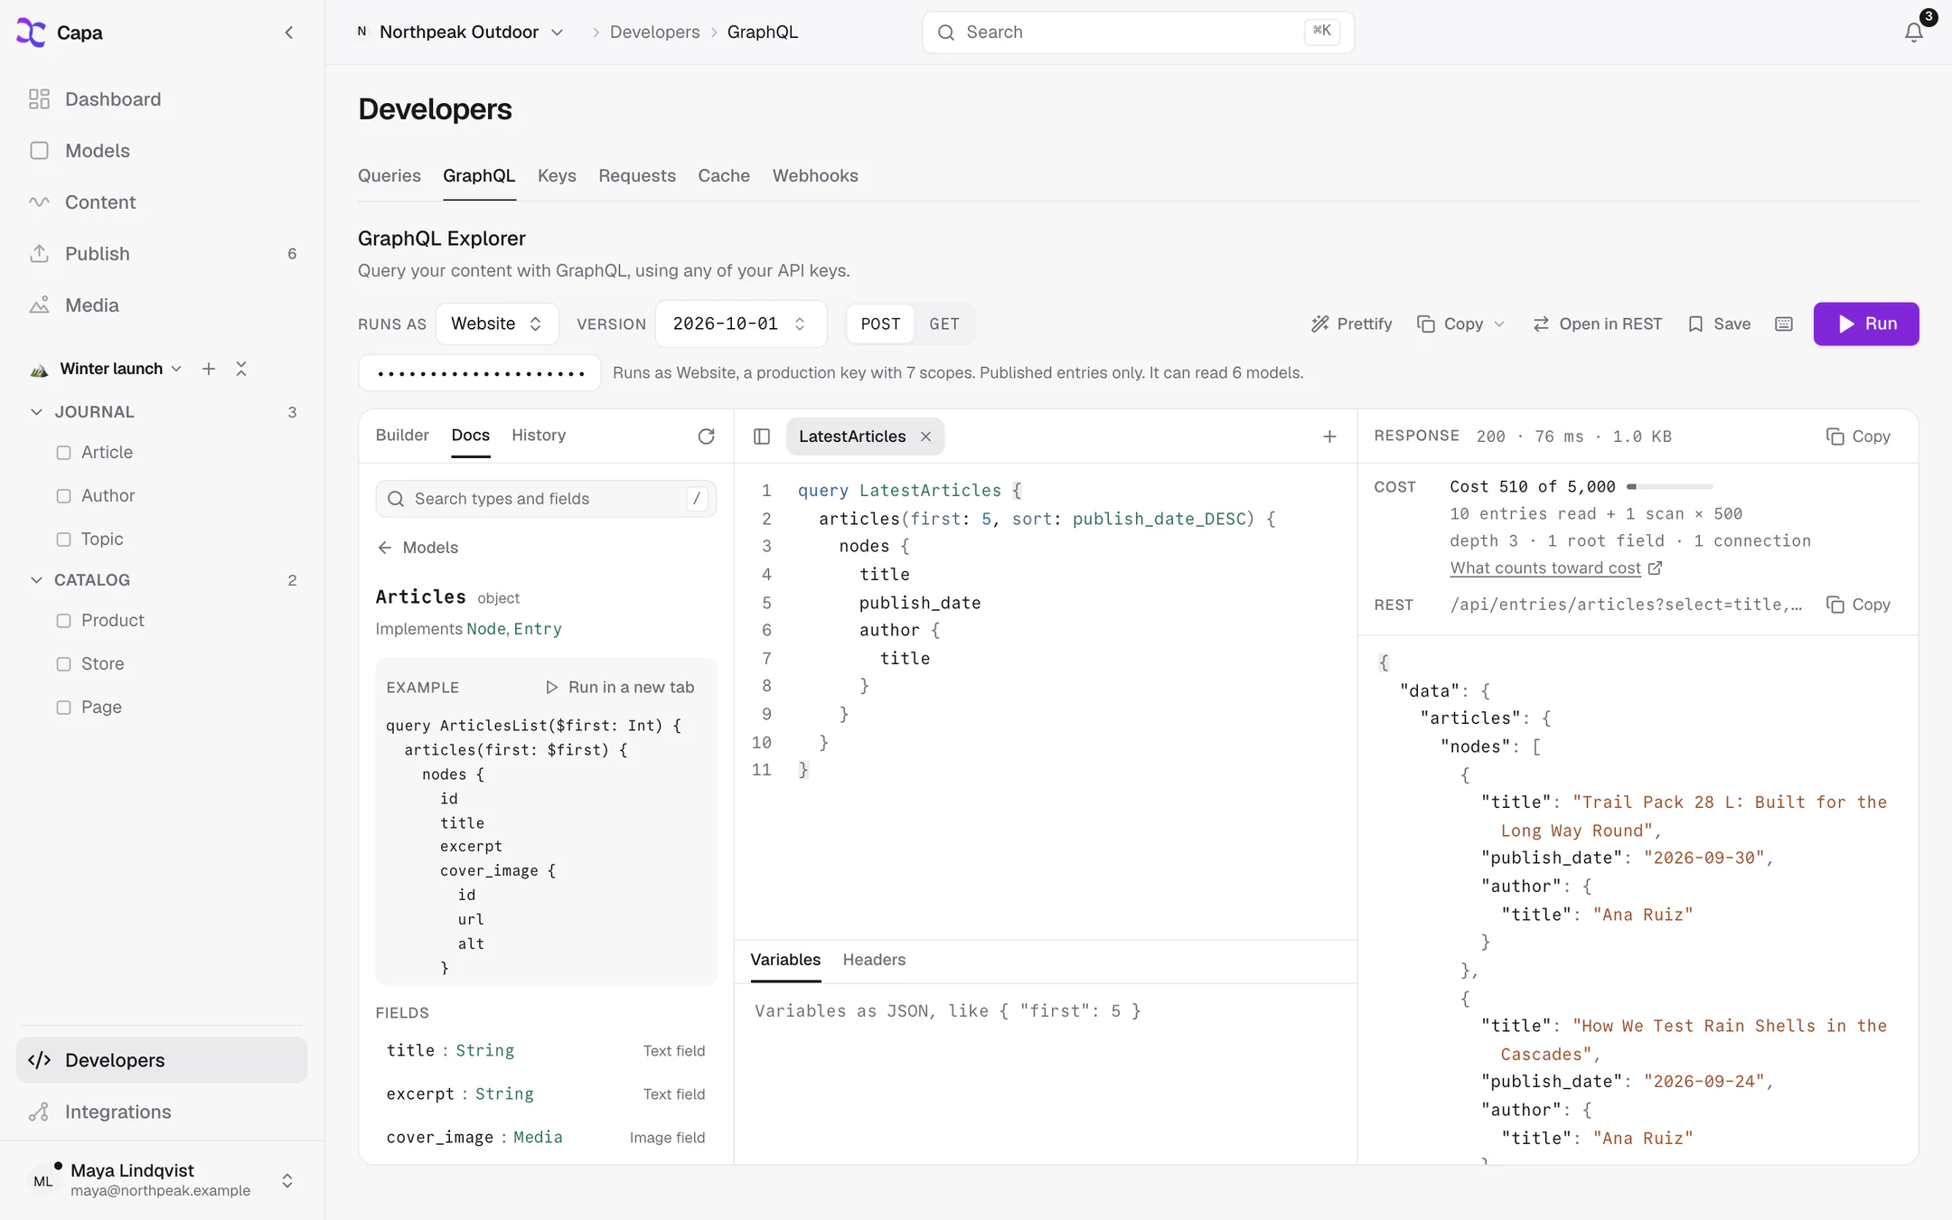Add a new item to Winter launch

point(209,369)
